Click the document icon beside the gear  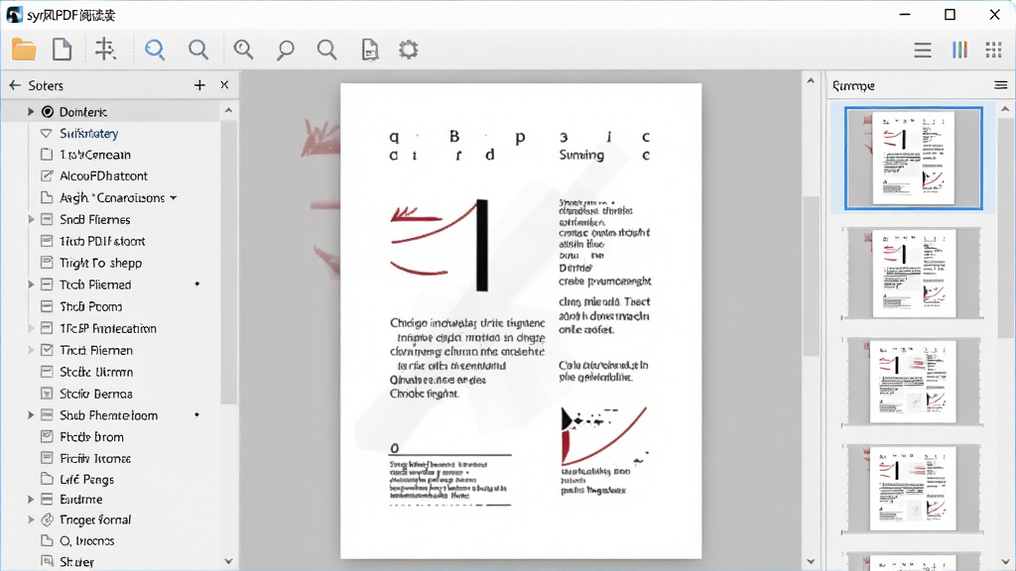pos(370,50)
